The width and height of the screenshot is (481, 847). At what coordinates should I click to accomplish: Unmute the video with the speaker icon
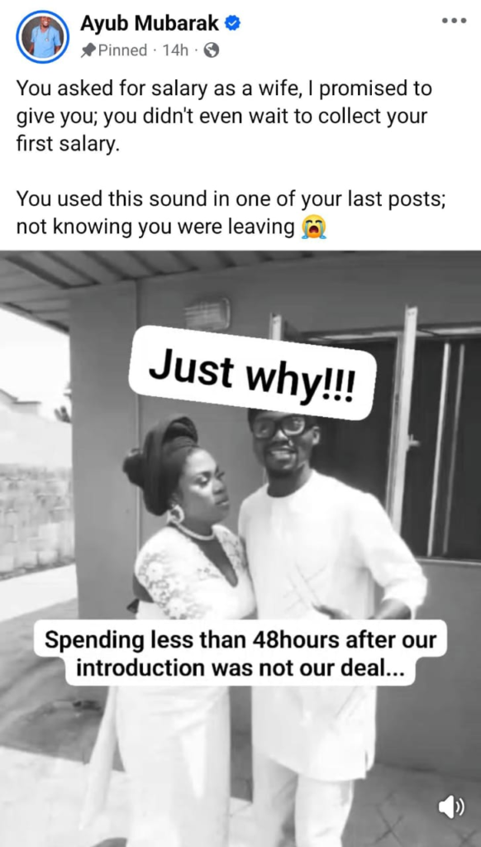(451, 807)
